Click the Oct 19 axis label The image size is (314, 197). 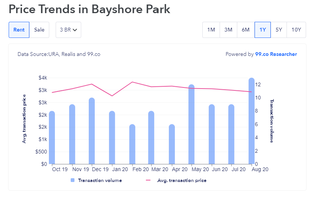click(60, 169)
